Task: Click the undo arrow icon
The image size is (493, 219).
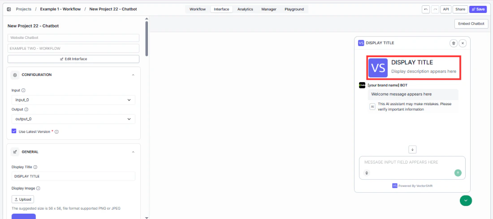Action: pyautogui.click(x=426, y=9)
